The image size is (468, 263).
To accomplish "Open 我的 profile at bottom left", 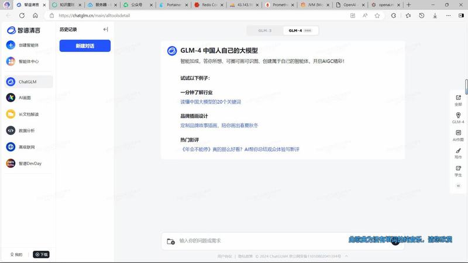I will 16,254.
